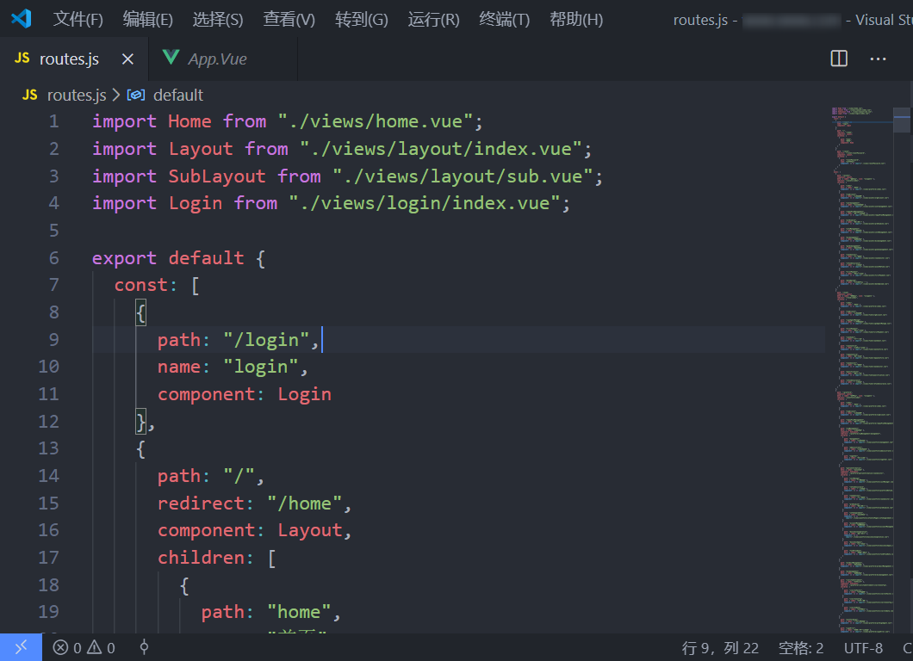Click the 行 9, 列 22 indicator

pos(721,647)
